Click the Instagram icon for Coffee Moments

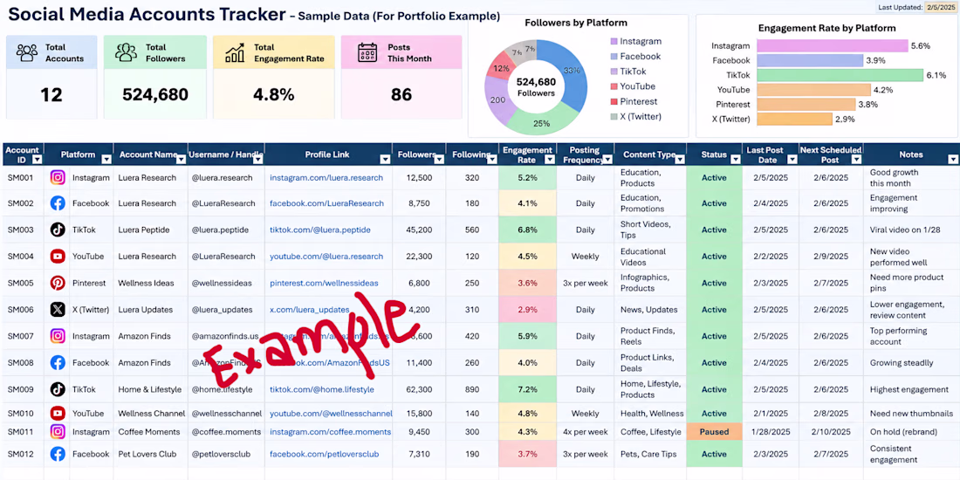click(58, 432)
